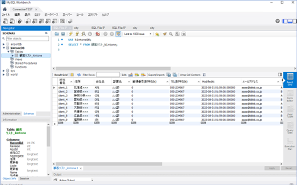Expand the 顧客リスト_kintone table node

13,56
